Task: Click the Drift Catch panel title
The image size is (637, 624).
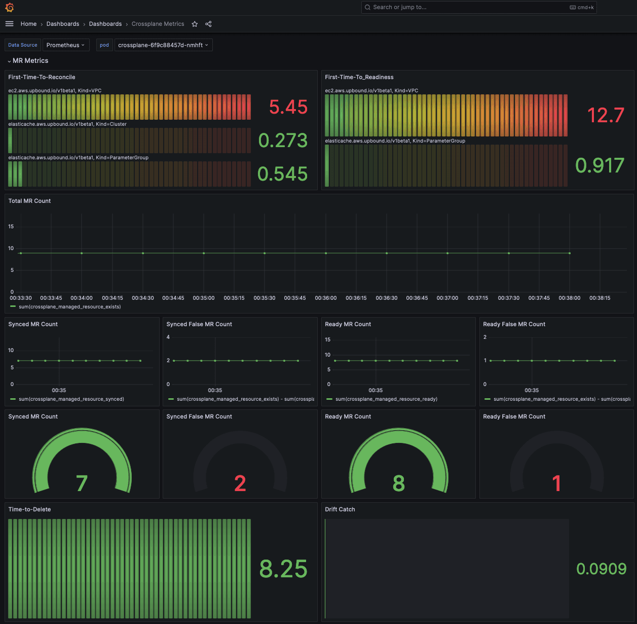Action: (x=340, y=509)
